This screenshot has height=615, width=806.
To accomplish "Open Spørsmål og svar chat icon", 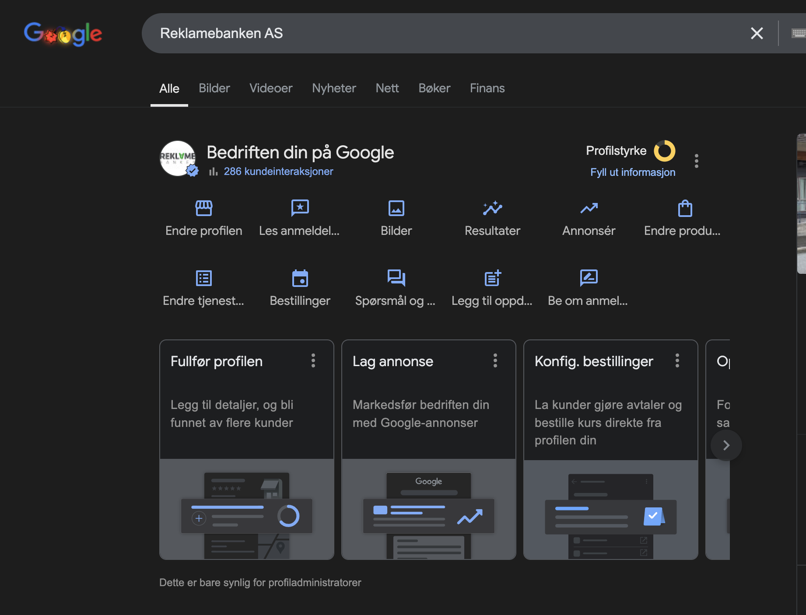I will [x=396, y=278].
